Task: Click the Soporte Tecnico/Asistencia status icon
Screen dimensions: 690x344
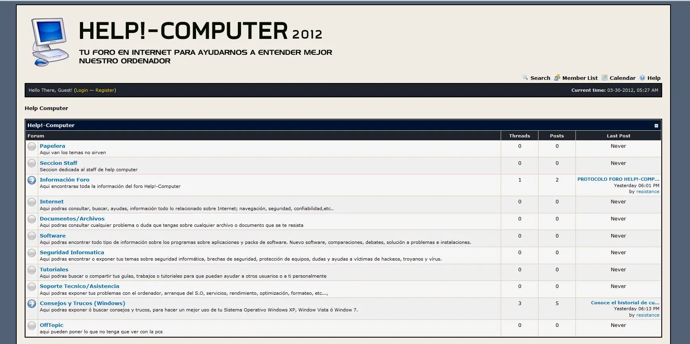Action: tap(32, 286)
